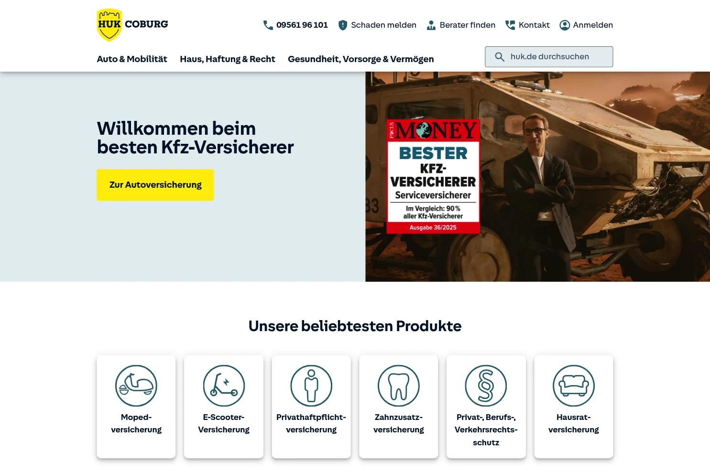
Task: Open Mopedversicherung product label
Action: 136,423
